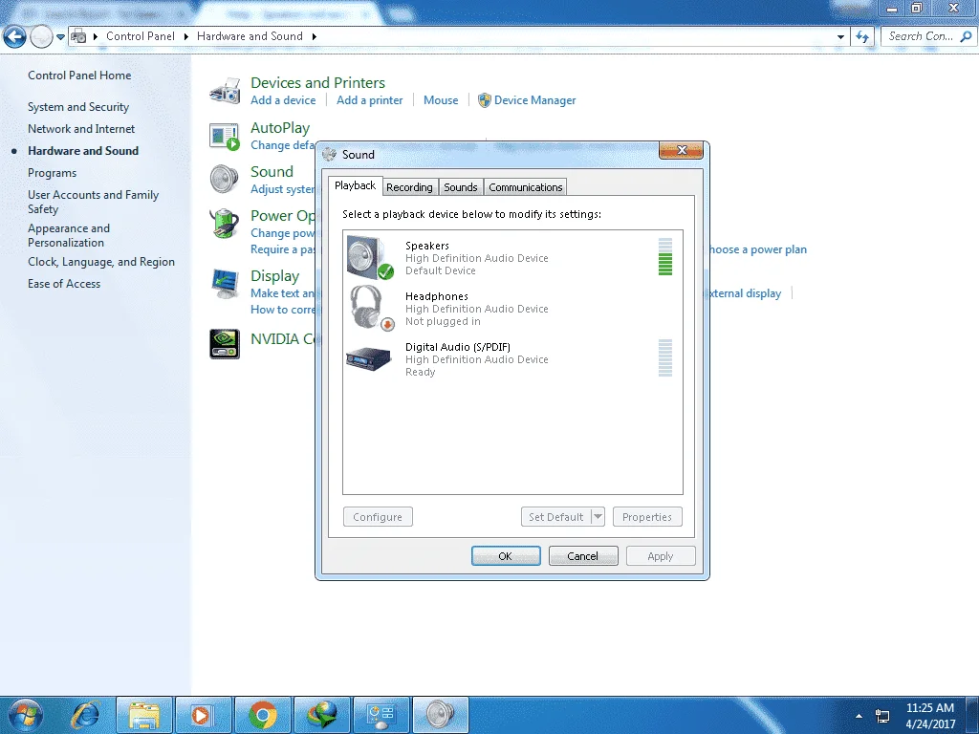Switch to the Sounds tab
Viewport: 979px width, 734px height.
pos(461,187)
